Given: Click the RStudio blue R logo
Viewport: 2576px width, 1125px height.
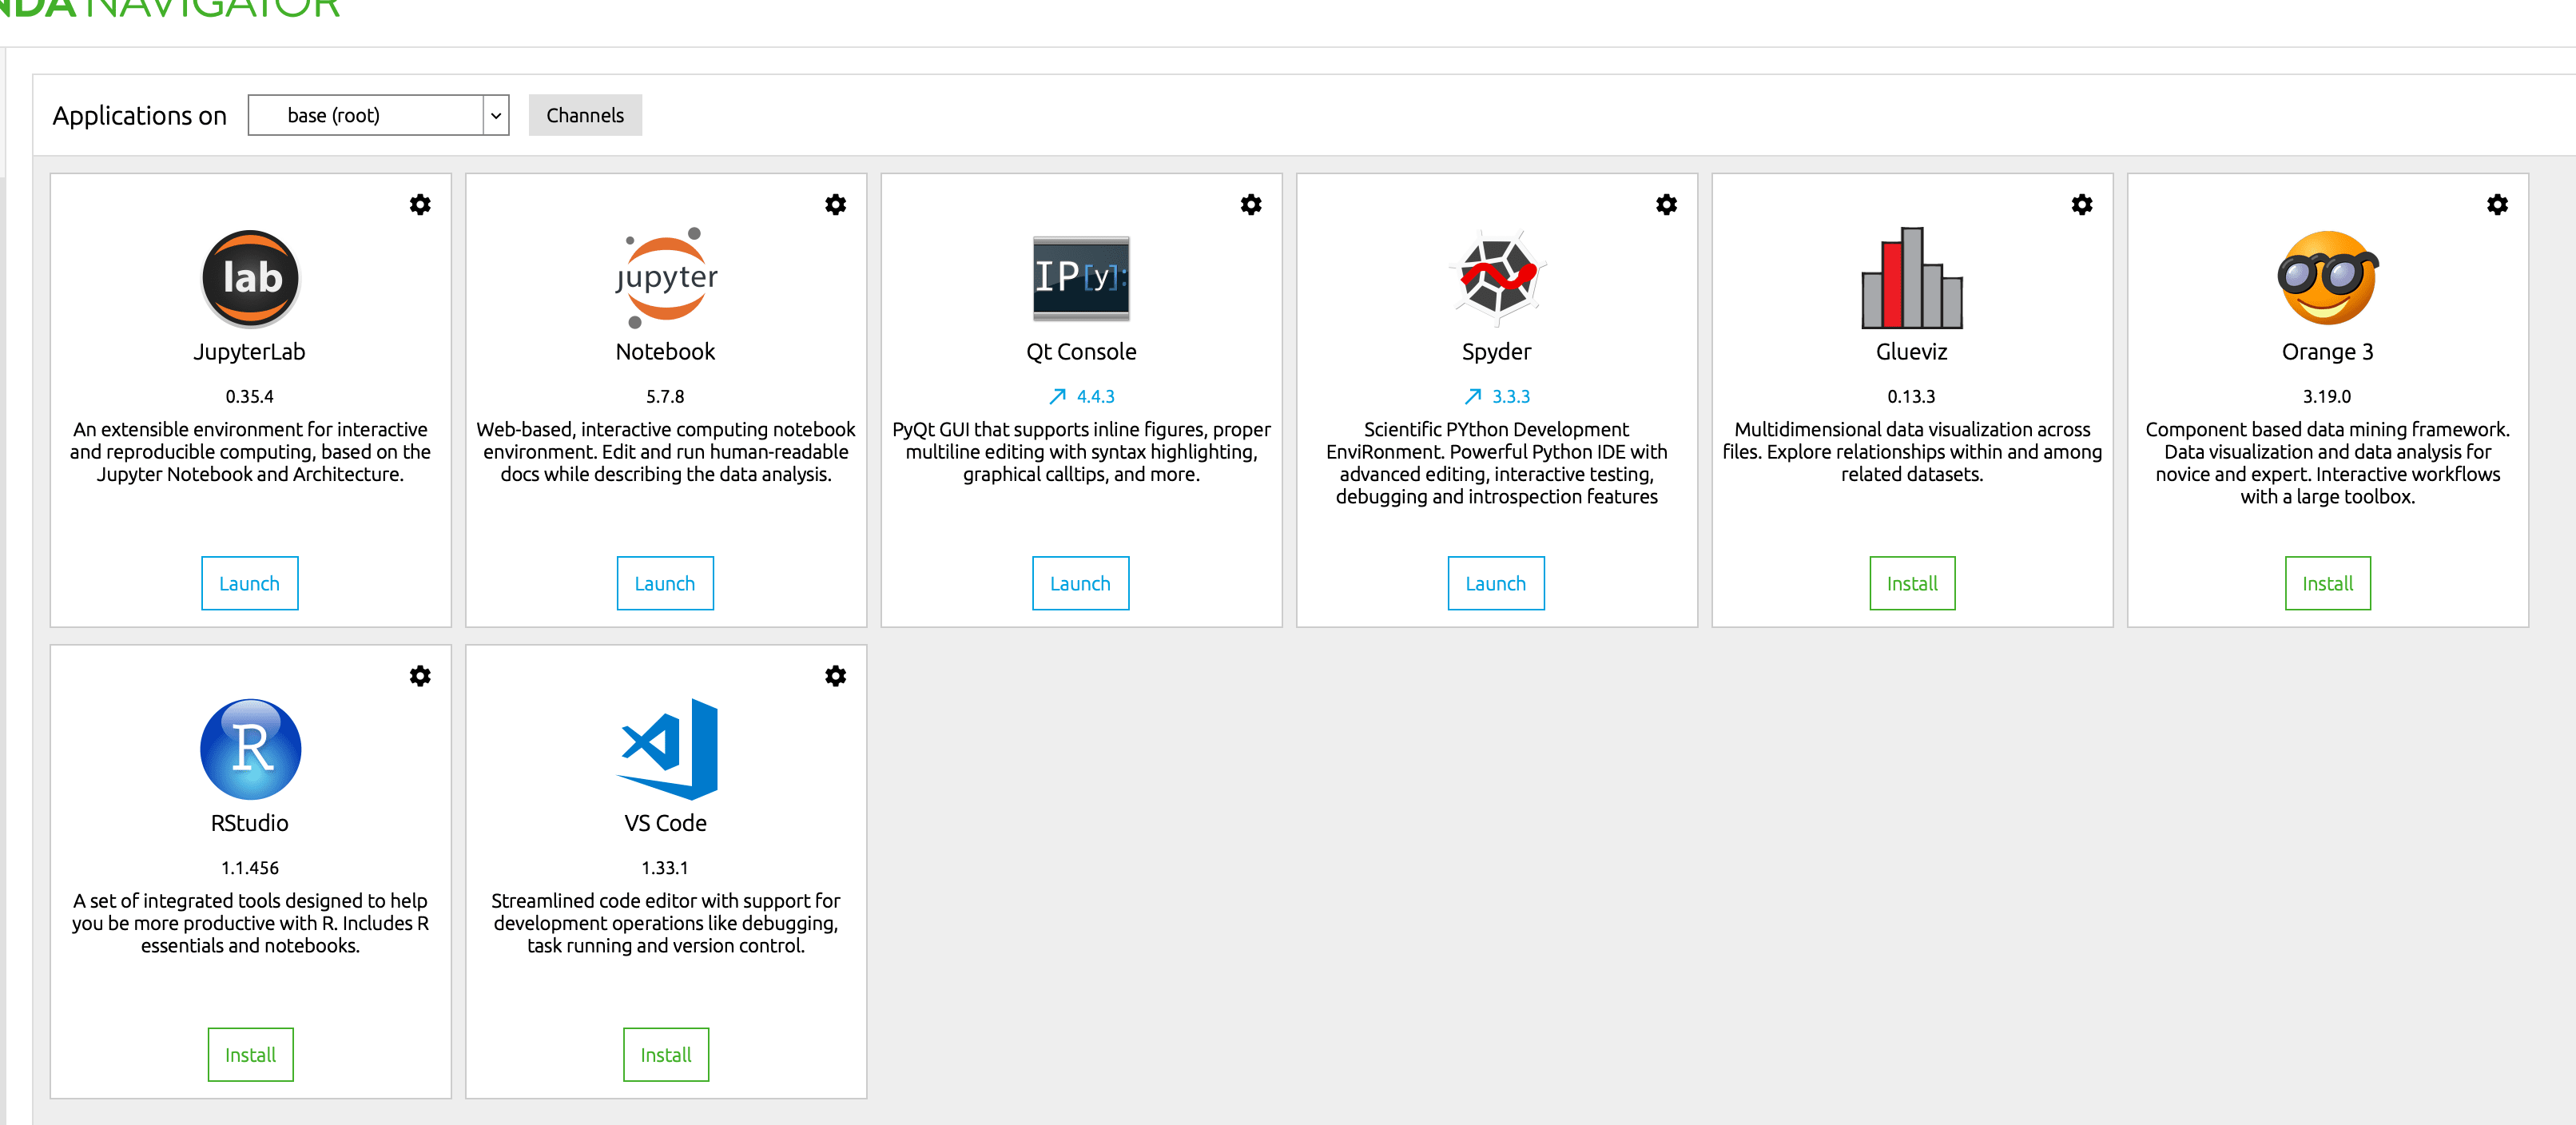Looking at the screenshot, I should [250, 749].
